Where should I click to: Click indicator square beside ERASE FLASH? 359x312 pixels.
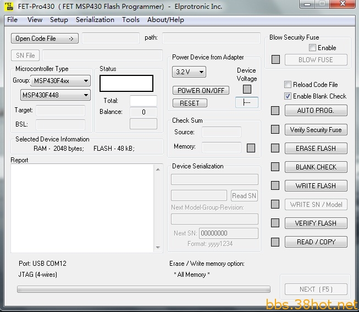pyautogui.click(x=275, y=148)
